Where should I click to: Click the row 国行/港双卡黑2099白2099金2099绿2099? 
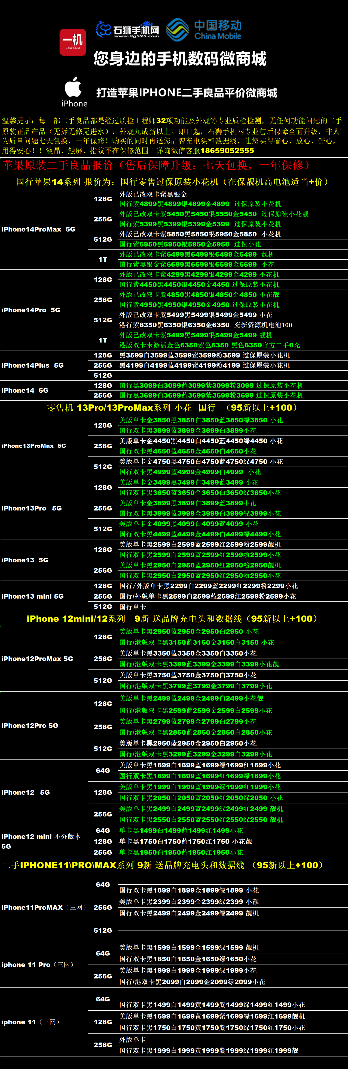(x=233, y=982)
